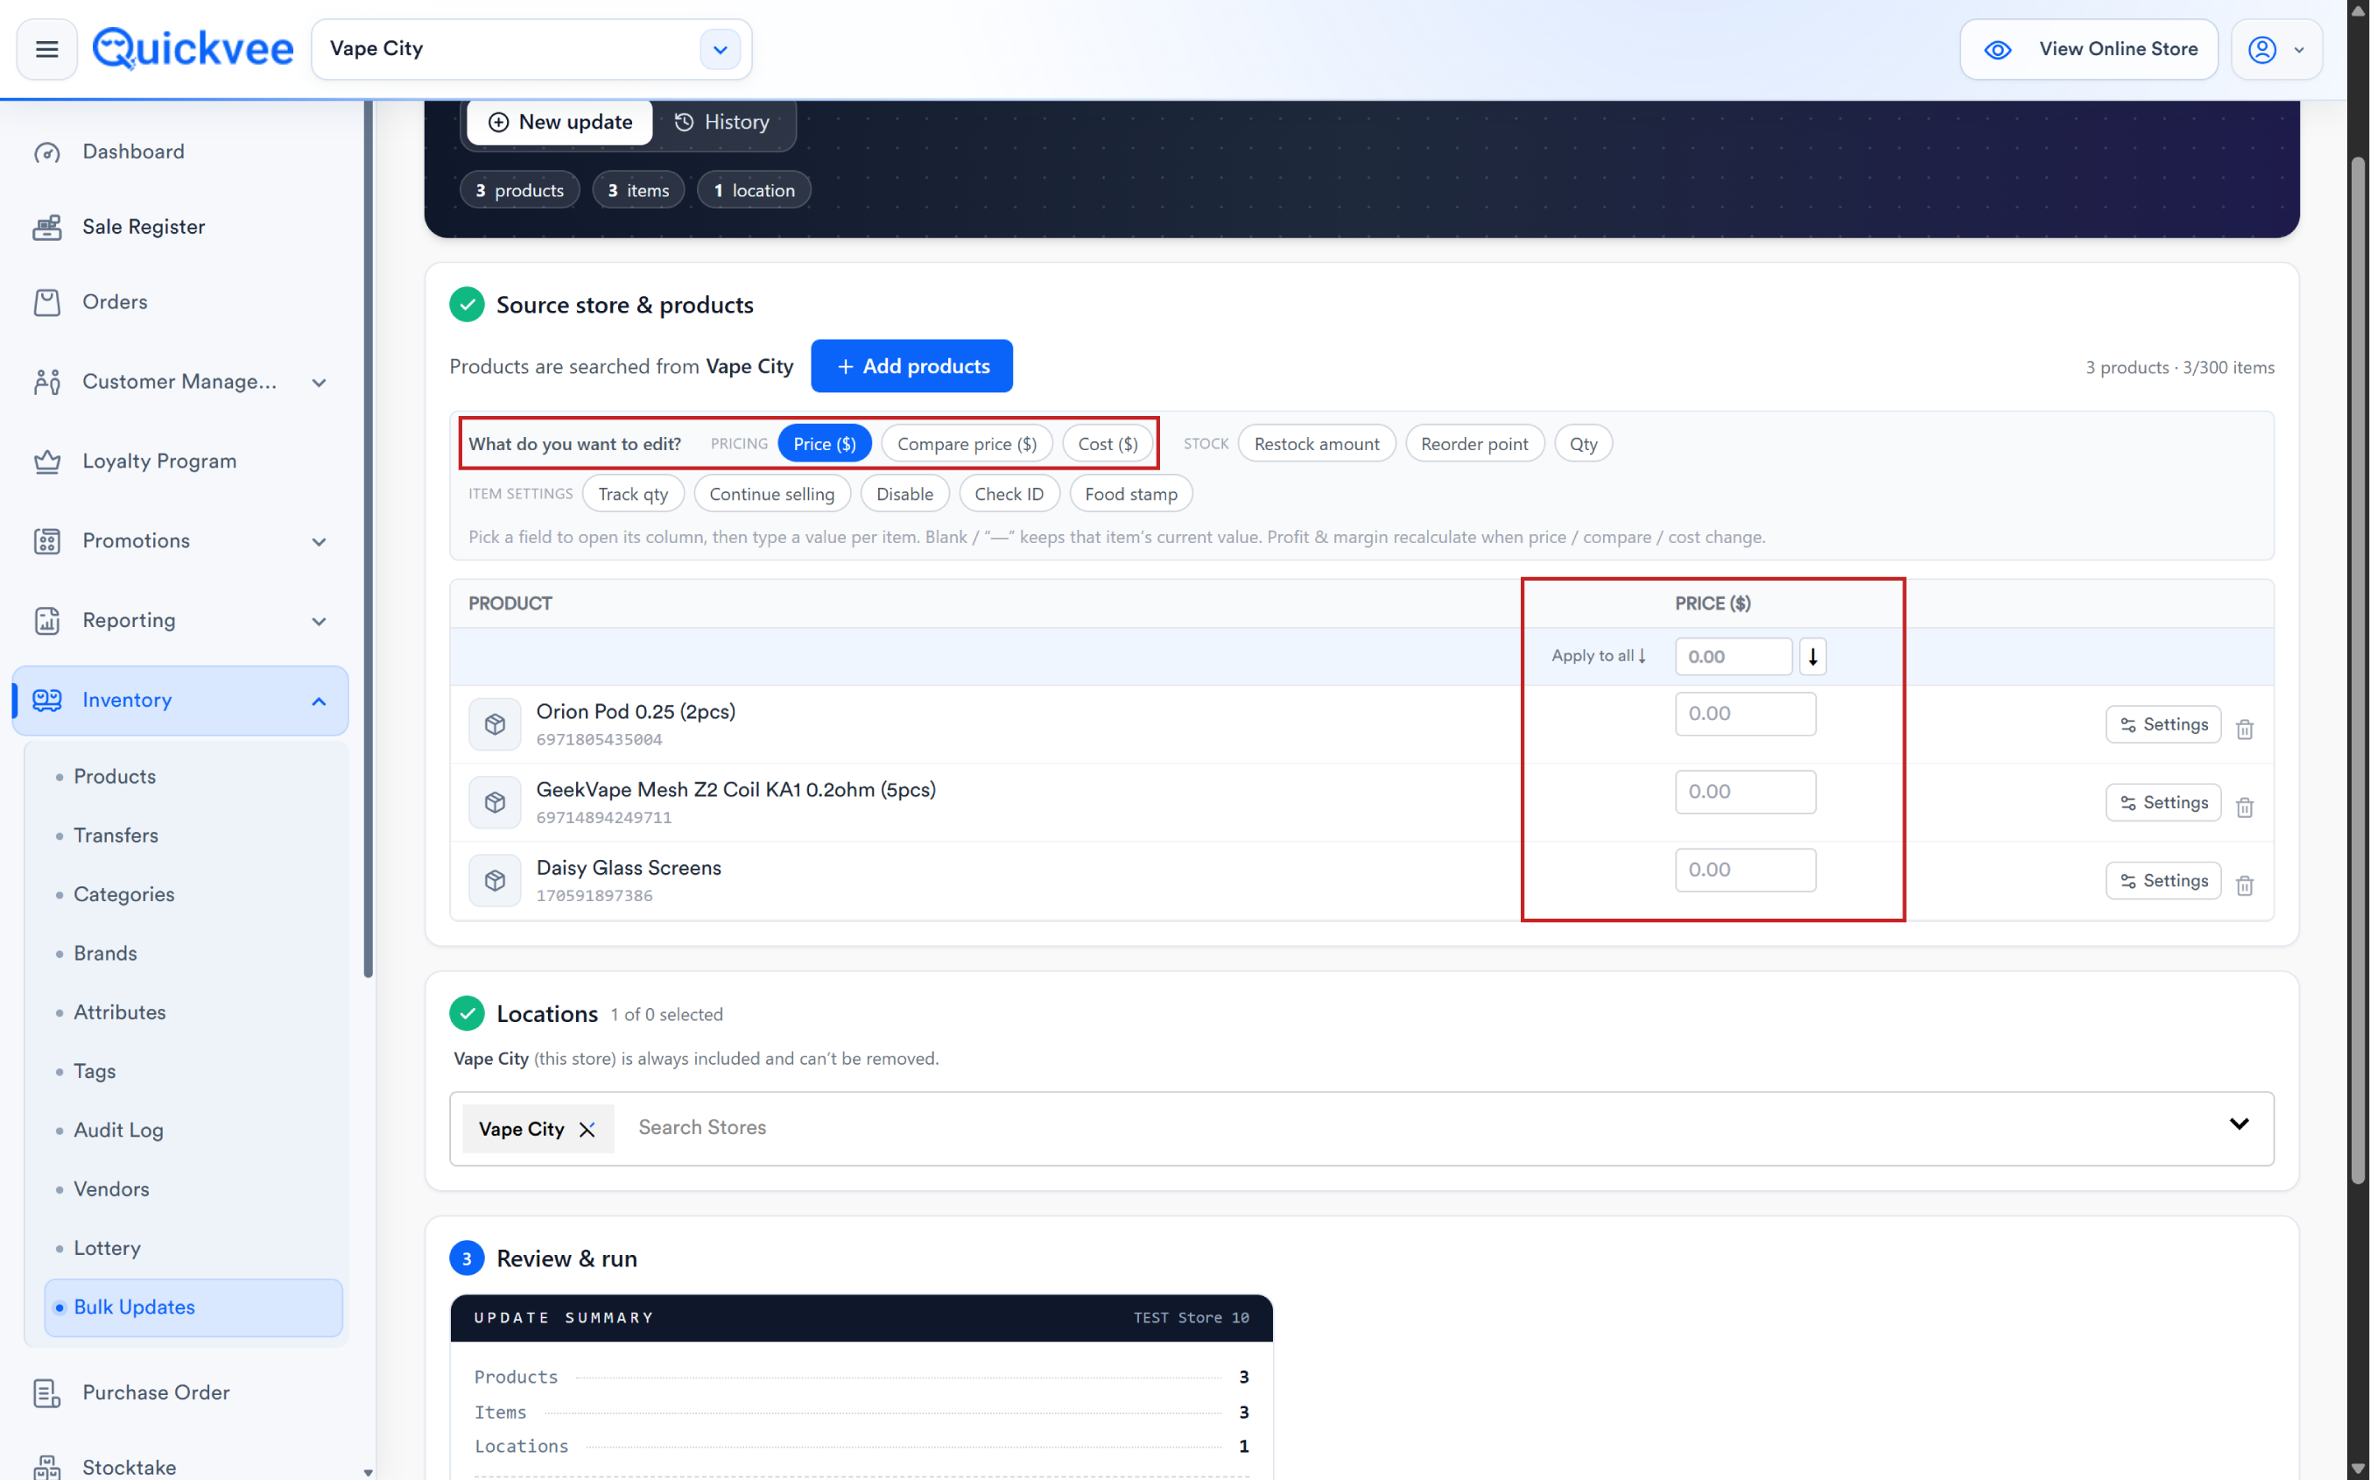Click the Loyalty Program crown icon
The image size is (2370, 1480).
coord(47,461)
